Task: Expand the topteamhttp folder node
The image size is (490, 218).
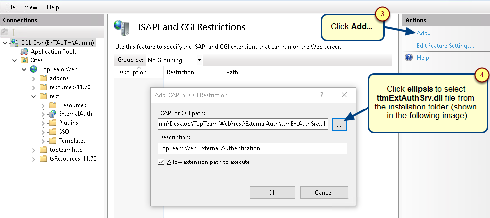Action: point(34,150)
